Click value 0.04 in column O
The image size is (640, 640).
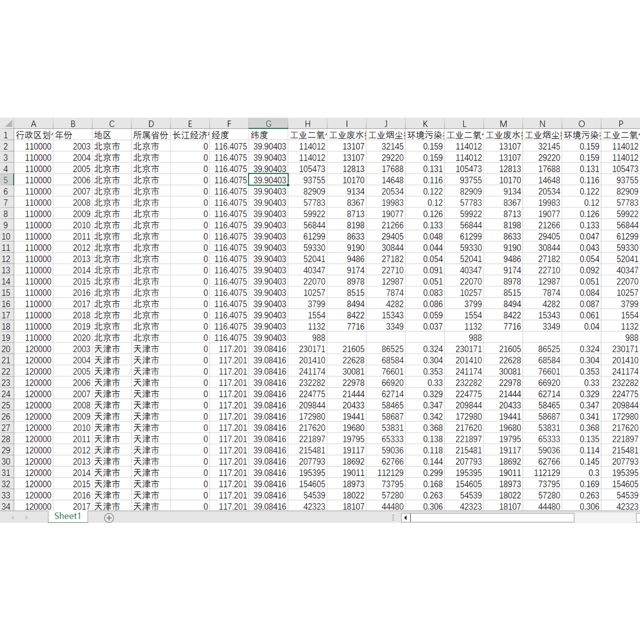pos(581,326)
